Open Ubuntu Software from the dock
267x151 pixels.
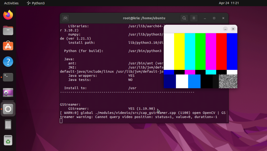[8, 46]
